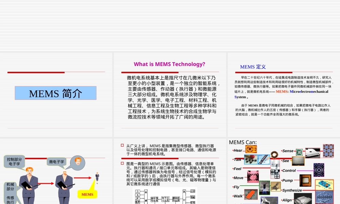Image resolution: width=340 pixels, height=204 pixels.
Task: Select the face icon in the round speech bubble
Action: pyautogui.click(x=78, y=161)
